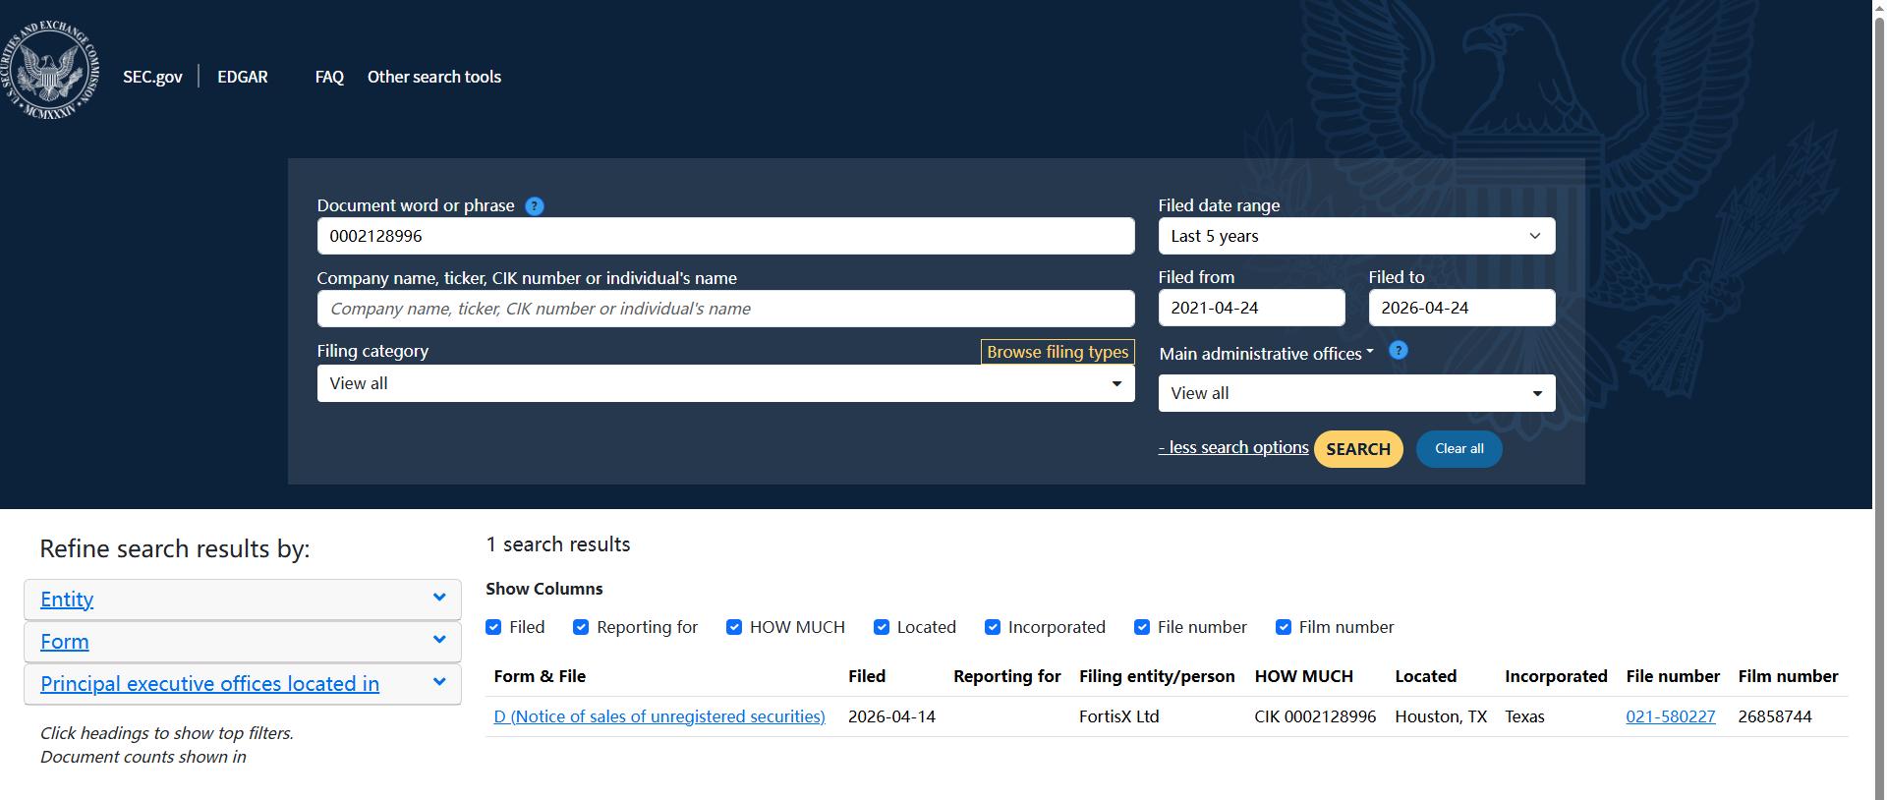Click the Clear all button
The image size is (1887, 800).
(x=1458, y=449)
